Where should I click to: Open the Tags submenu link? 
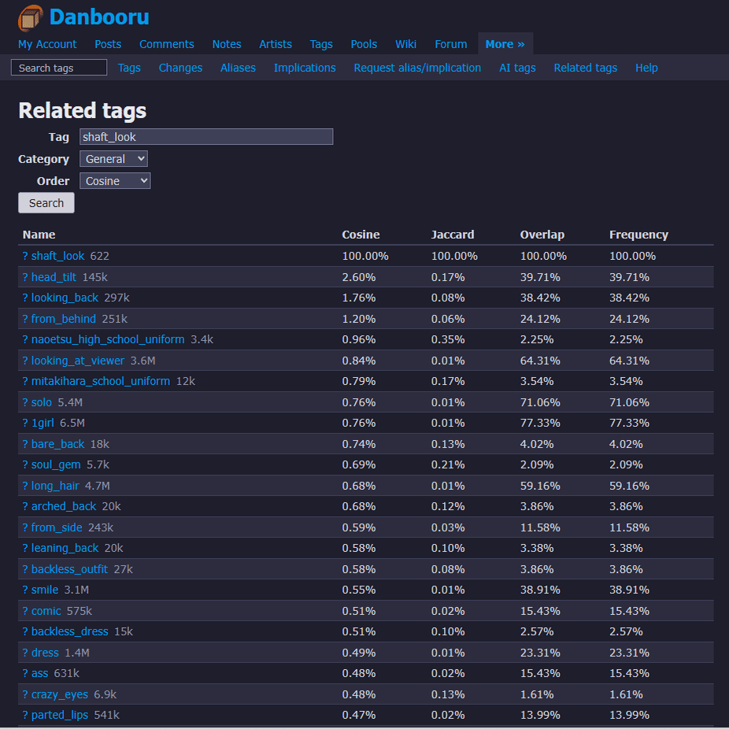tap(129, 68)
